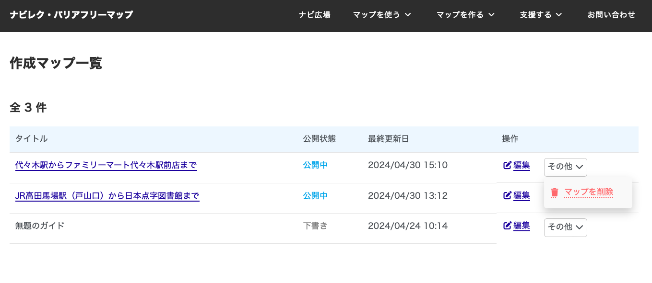Image resolution: width=652 pixels, height=283 pixels.
Task: Click the 無題のガイド draft title
Action: [40, 226]
